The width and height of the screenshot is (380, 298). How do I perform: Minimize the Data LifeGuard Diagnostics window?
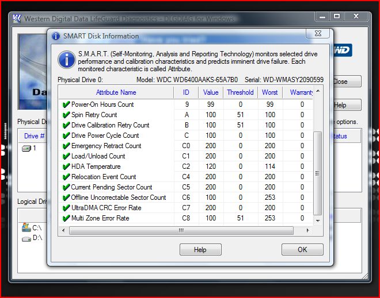[322, 17]
